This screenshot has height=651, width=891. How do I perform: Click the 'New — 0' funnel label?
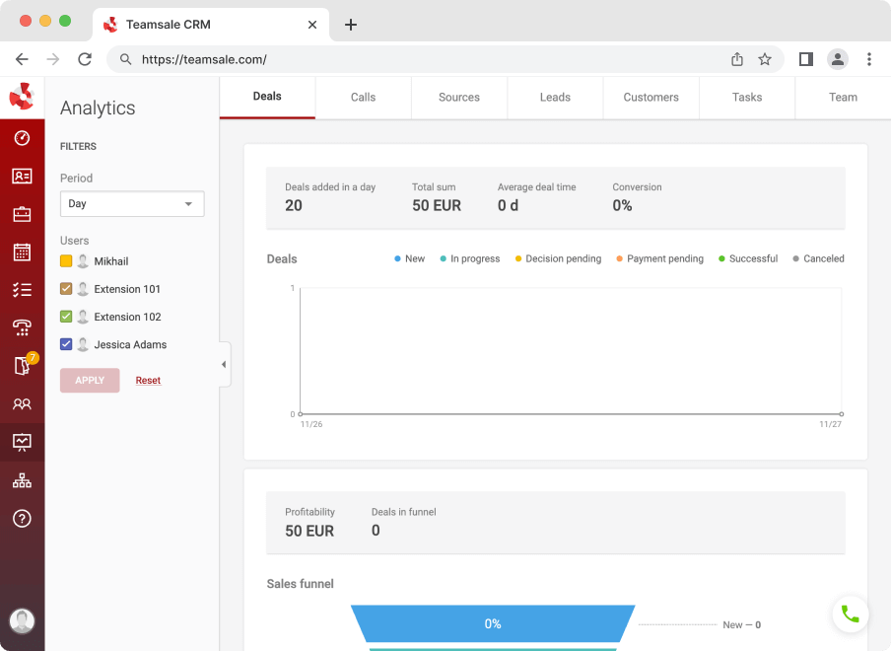pos(741,624)
